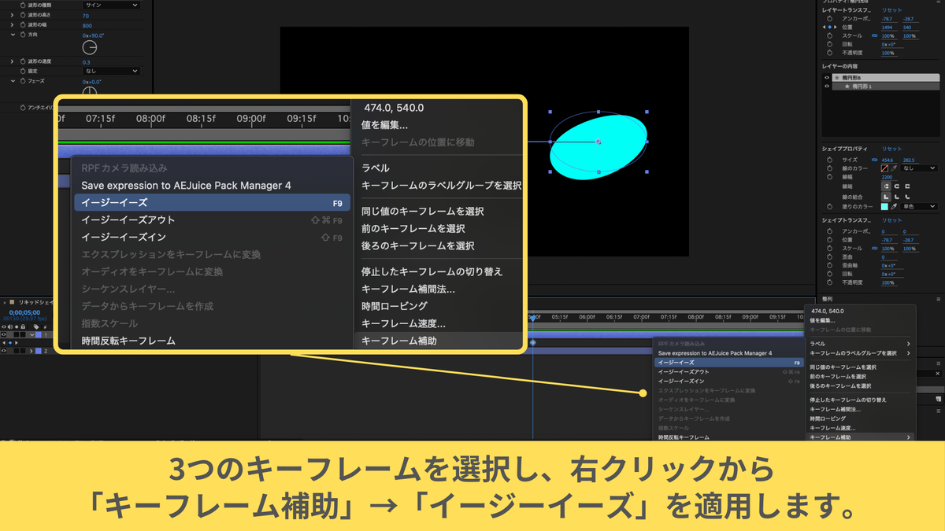Screen dimensions: 945x531
Task: Choose イージーイーズアウト in small unmagnified context menu
Action: coord(728,371)
